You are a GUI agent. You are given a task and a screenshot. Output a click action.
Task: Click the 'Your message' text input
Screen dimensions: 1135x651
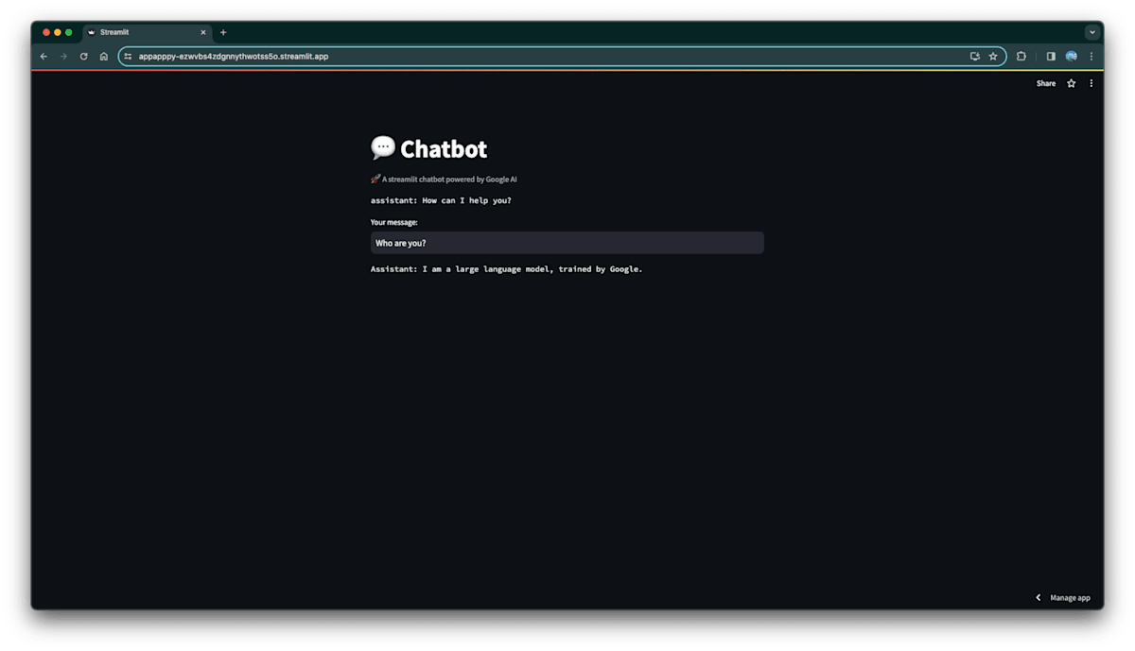click(567, 243)
